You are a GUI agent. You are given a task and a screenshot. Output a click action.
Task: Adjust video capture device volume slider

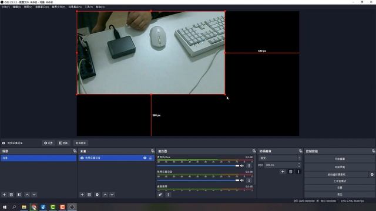[198, 180]
